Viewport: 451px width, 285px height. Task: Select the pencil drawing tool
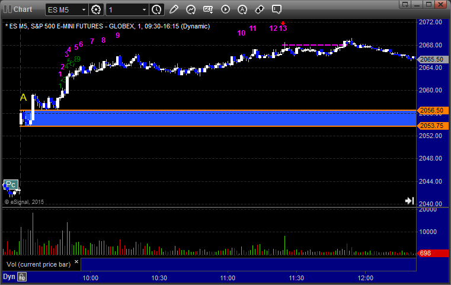coord(174,9)
